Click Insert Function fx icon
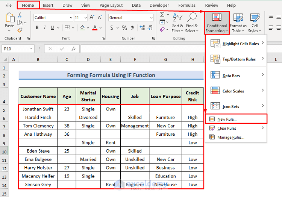This screenshot has height=197, width=282. 73,49
